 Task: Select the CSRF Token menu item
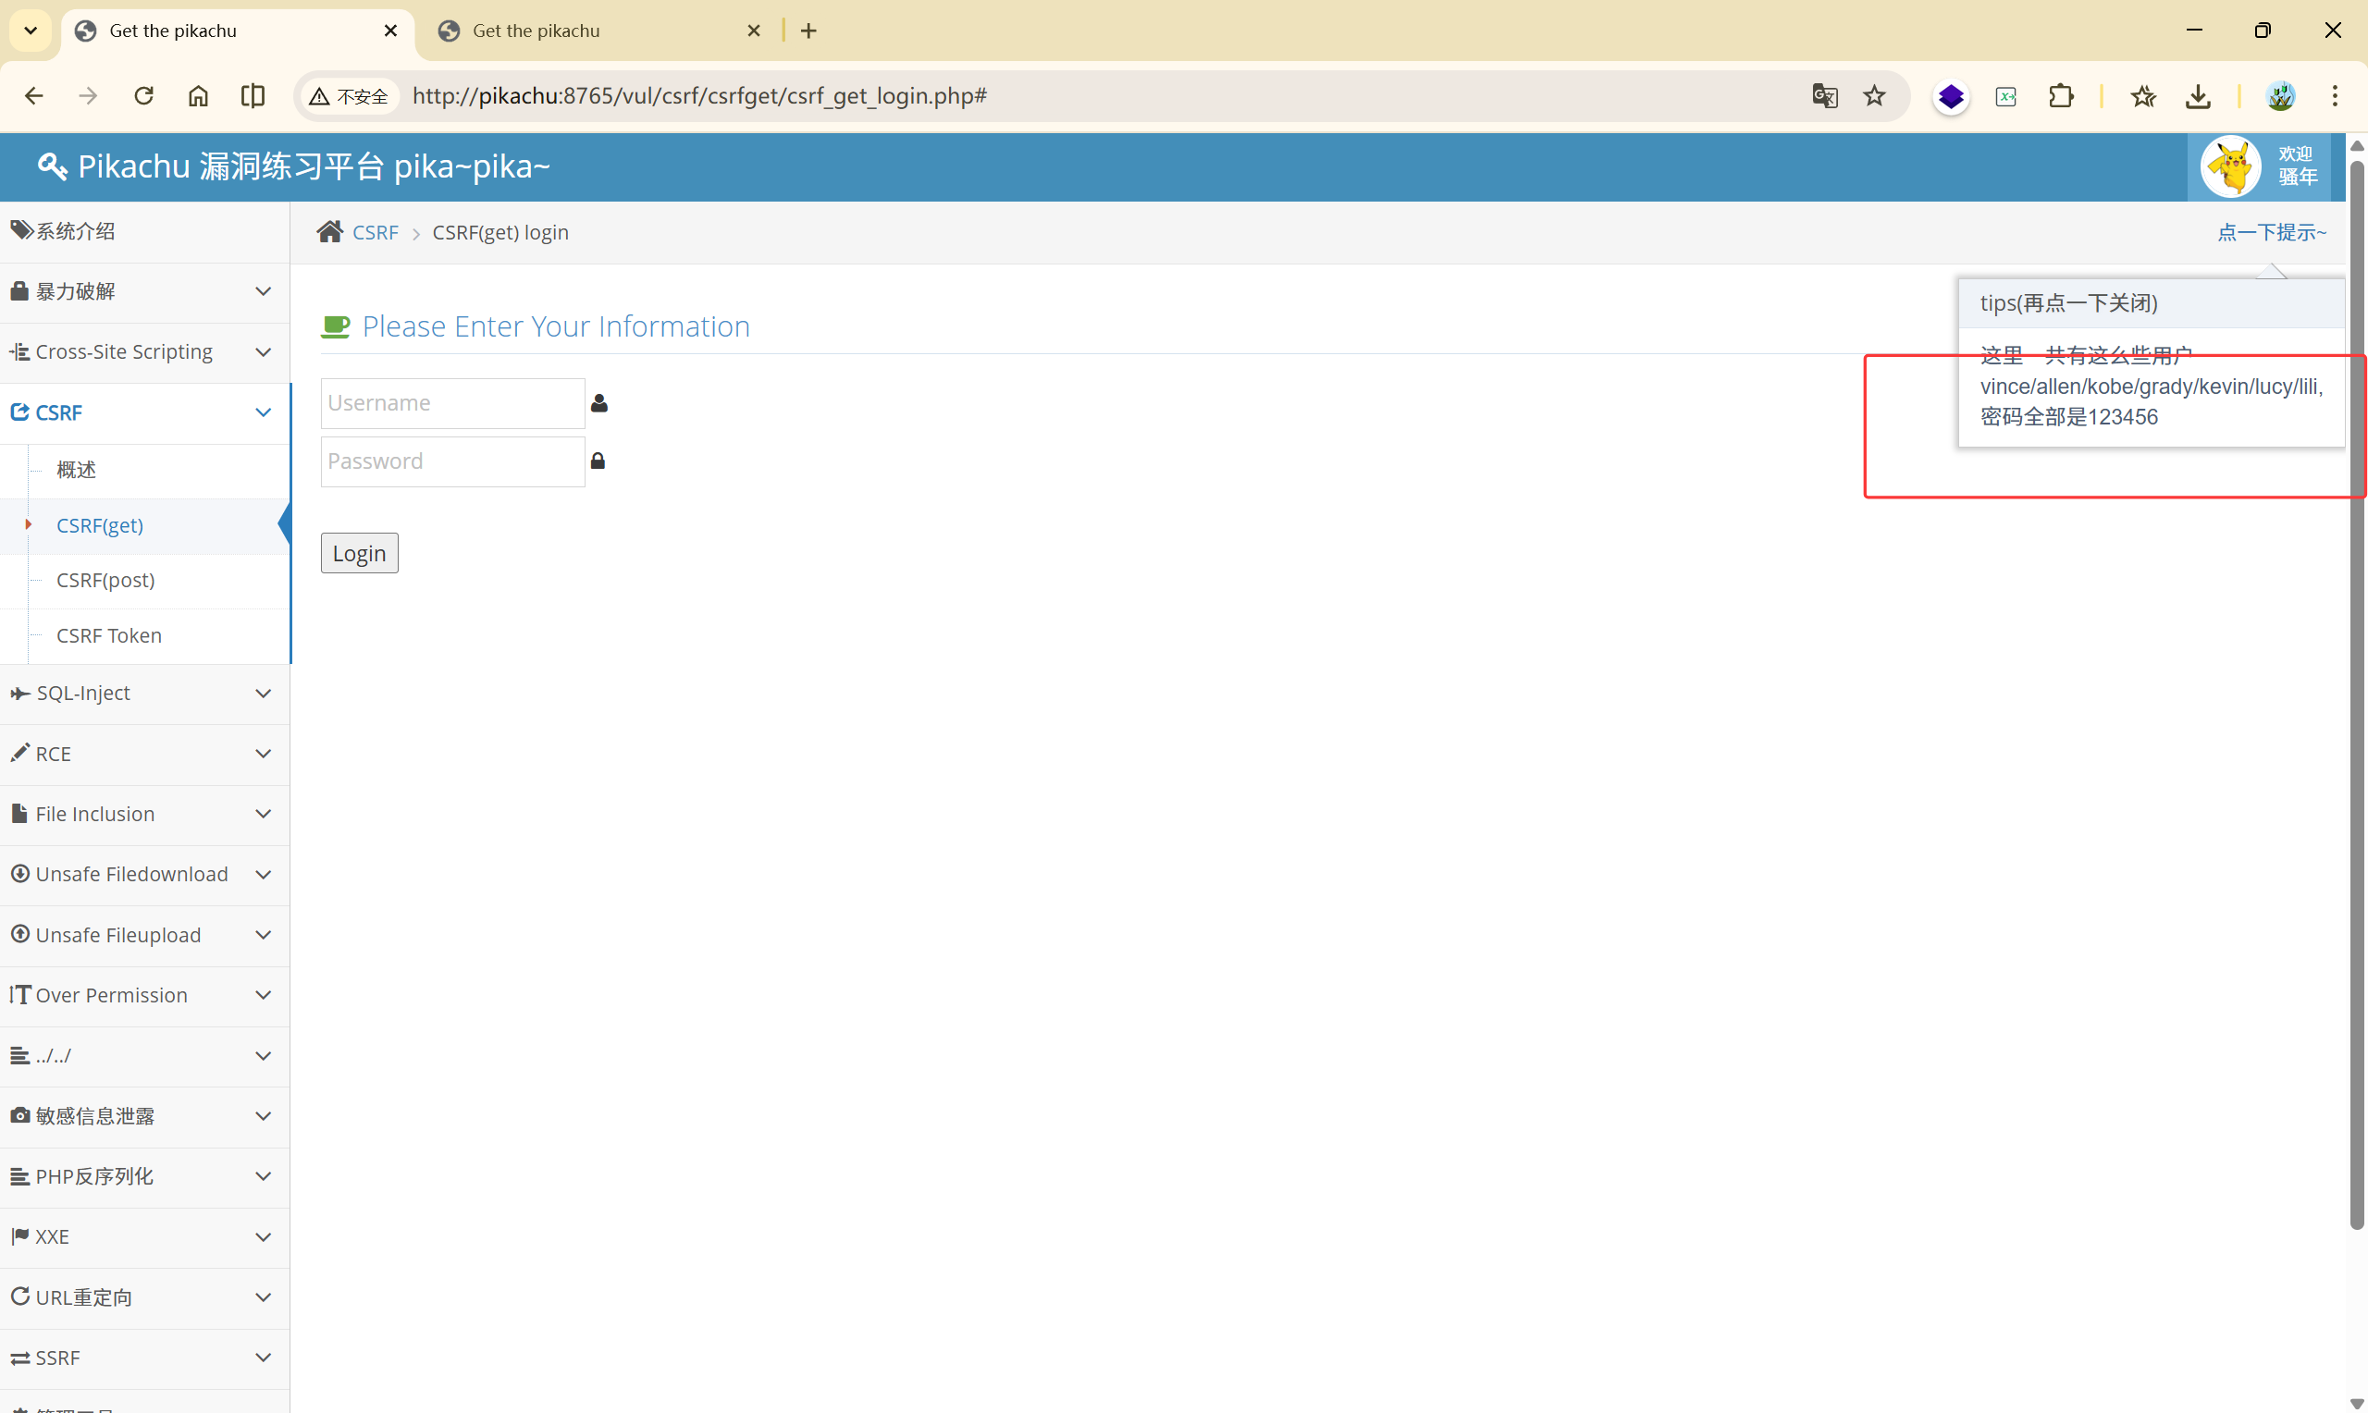108,635
